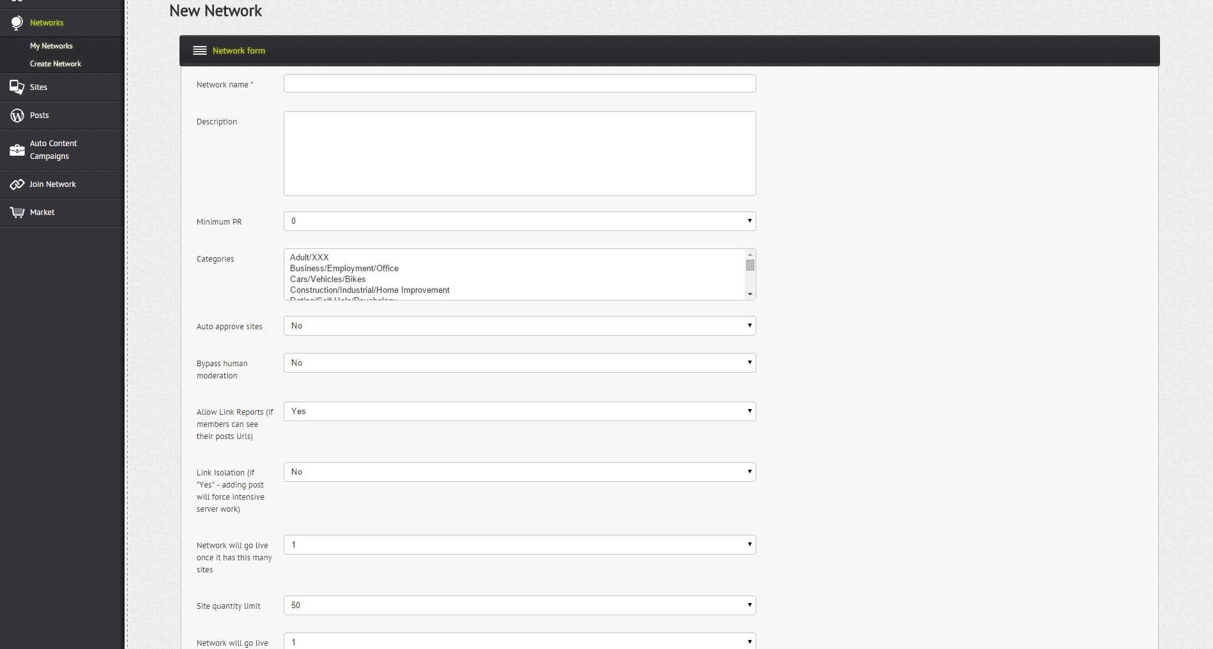This screenshot has height=649, width=1213.
Task: Select Business/Employment/Office category option
Action: [344, 269]
